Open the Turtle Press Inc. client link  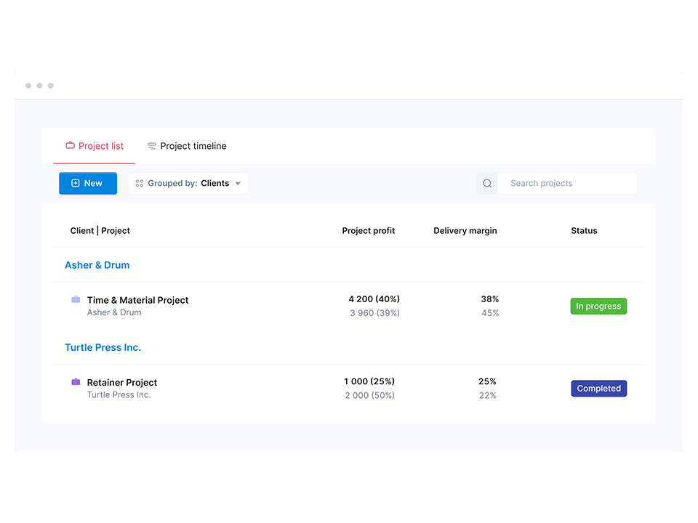pos(103,347)
